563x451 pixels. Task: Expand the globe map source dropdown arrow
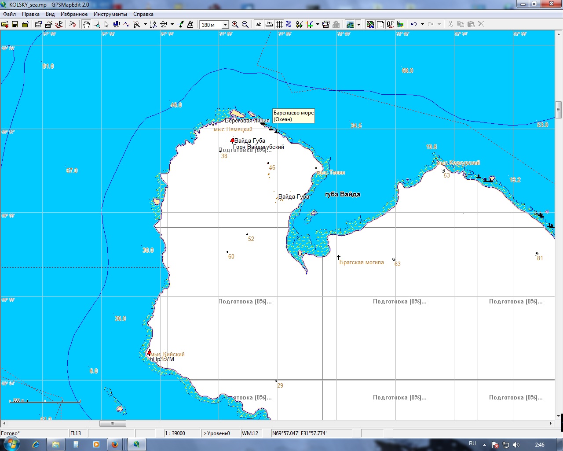359,25
